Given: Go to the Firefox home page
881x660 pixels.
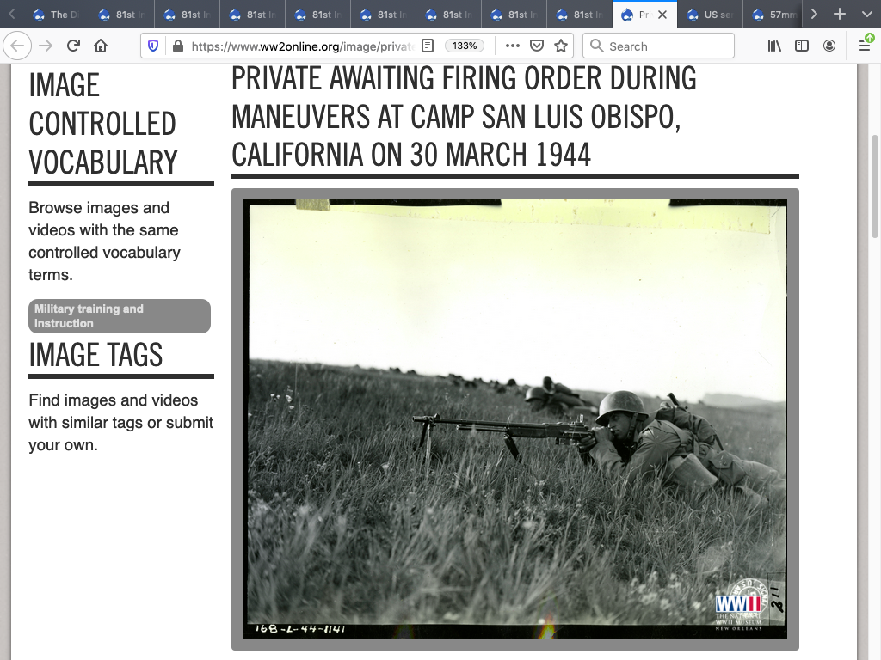Looking at the screenshot, I should (101, 46).
